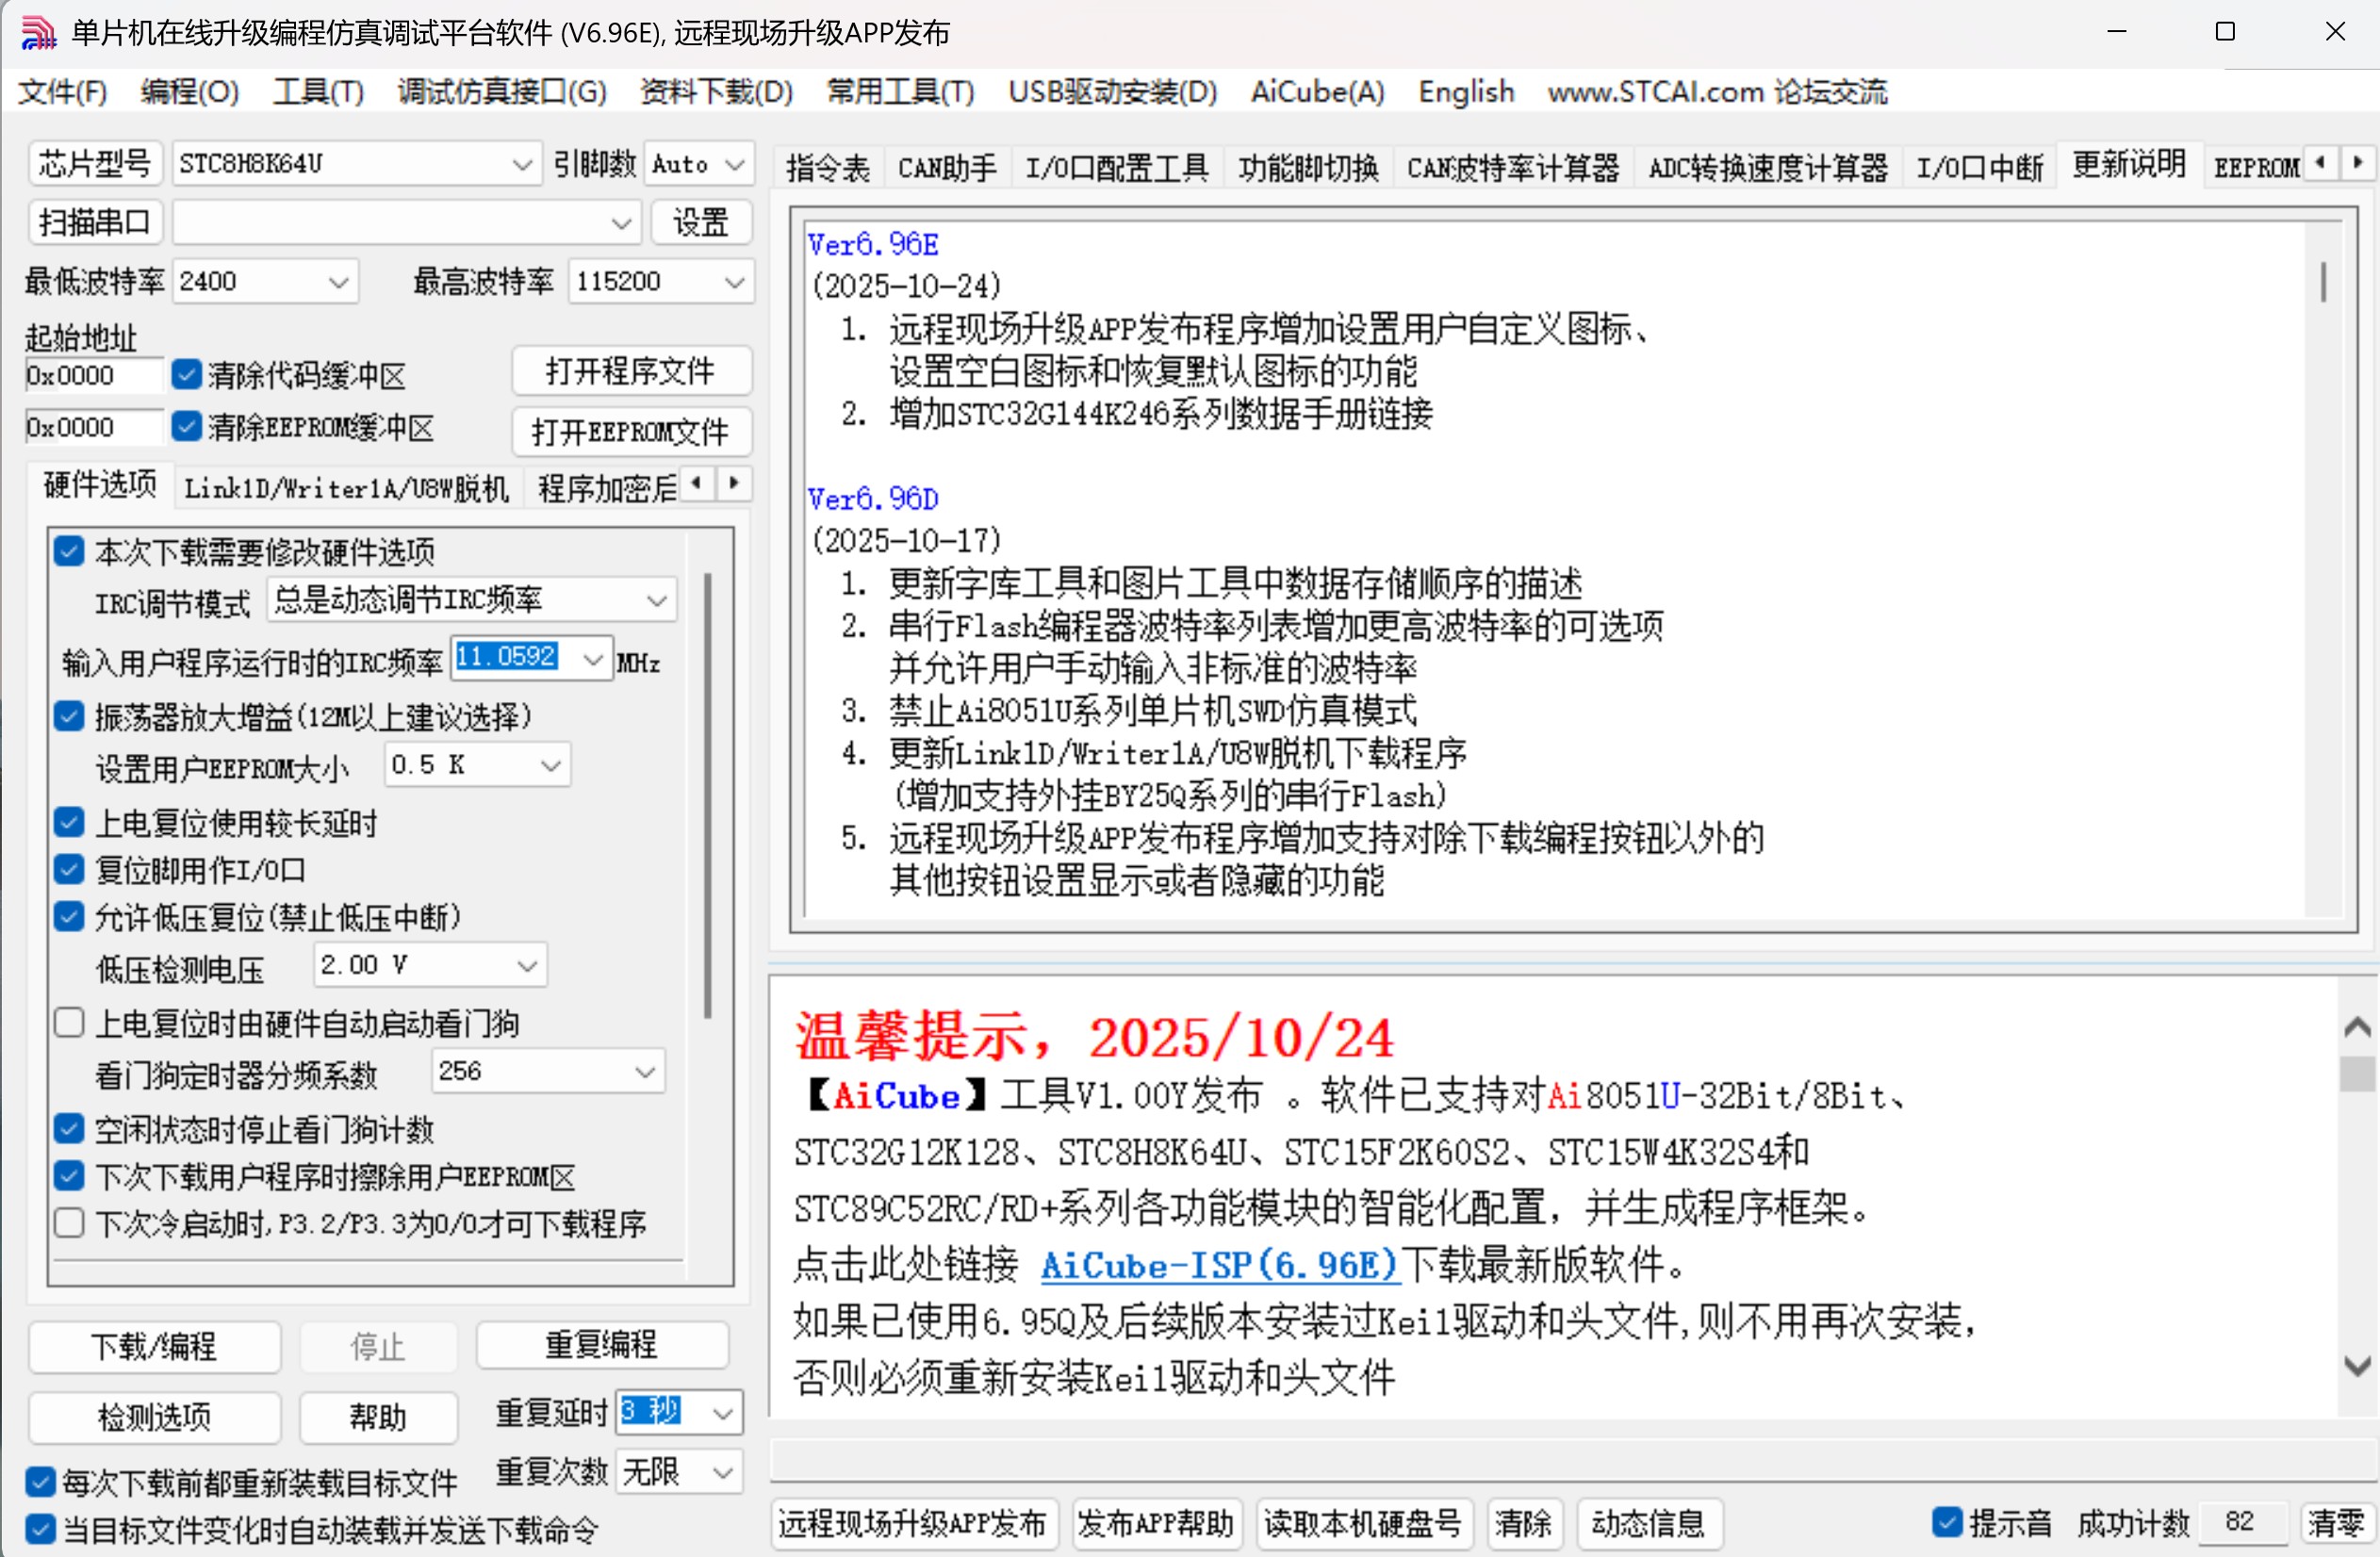The image size is (2380, 1557).
Task: Click the 读取本机硬盘号 button
Action: tap(1363, 1524)
